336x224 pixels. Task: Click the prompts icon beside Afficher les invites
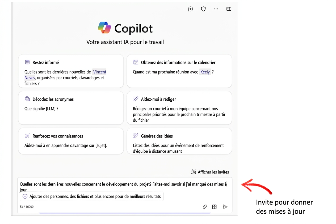[194, 172]
